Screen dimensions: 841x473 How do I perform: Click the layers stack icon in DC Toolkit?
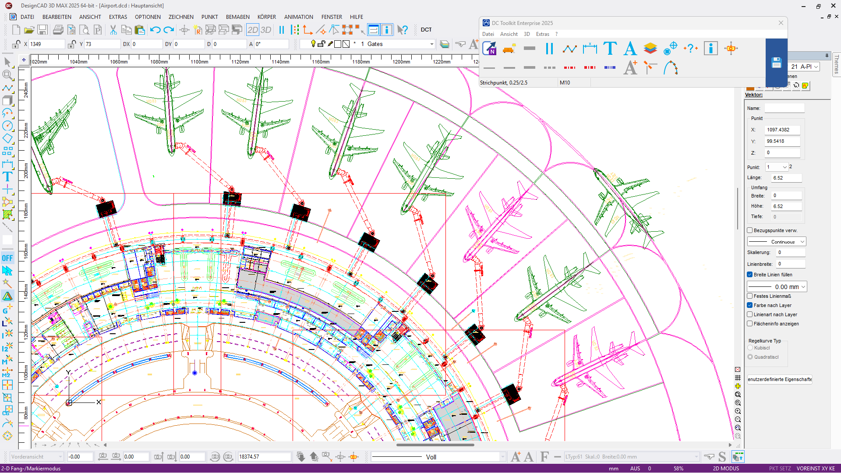tap(650, 49)
